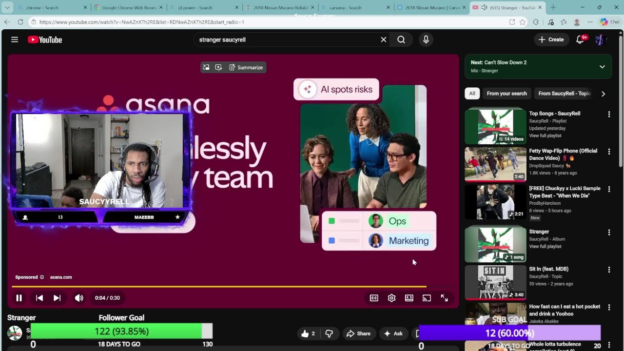Bookmark this page with the star icon

523,22
